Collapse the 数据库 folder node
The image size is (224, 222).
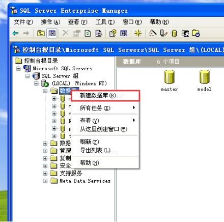45,91
